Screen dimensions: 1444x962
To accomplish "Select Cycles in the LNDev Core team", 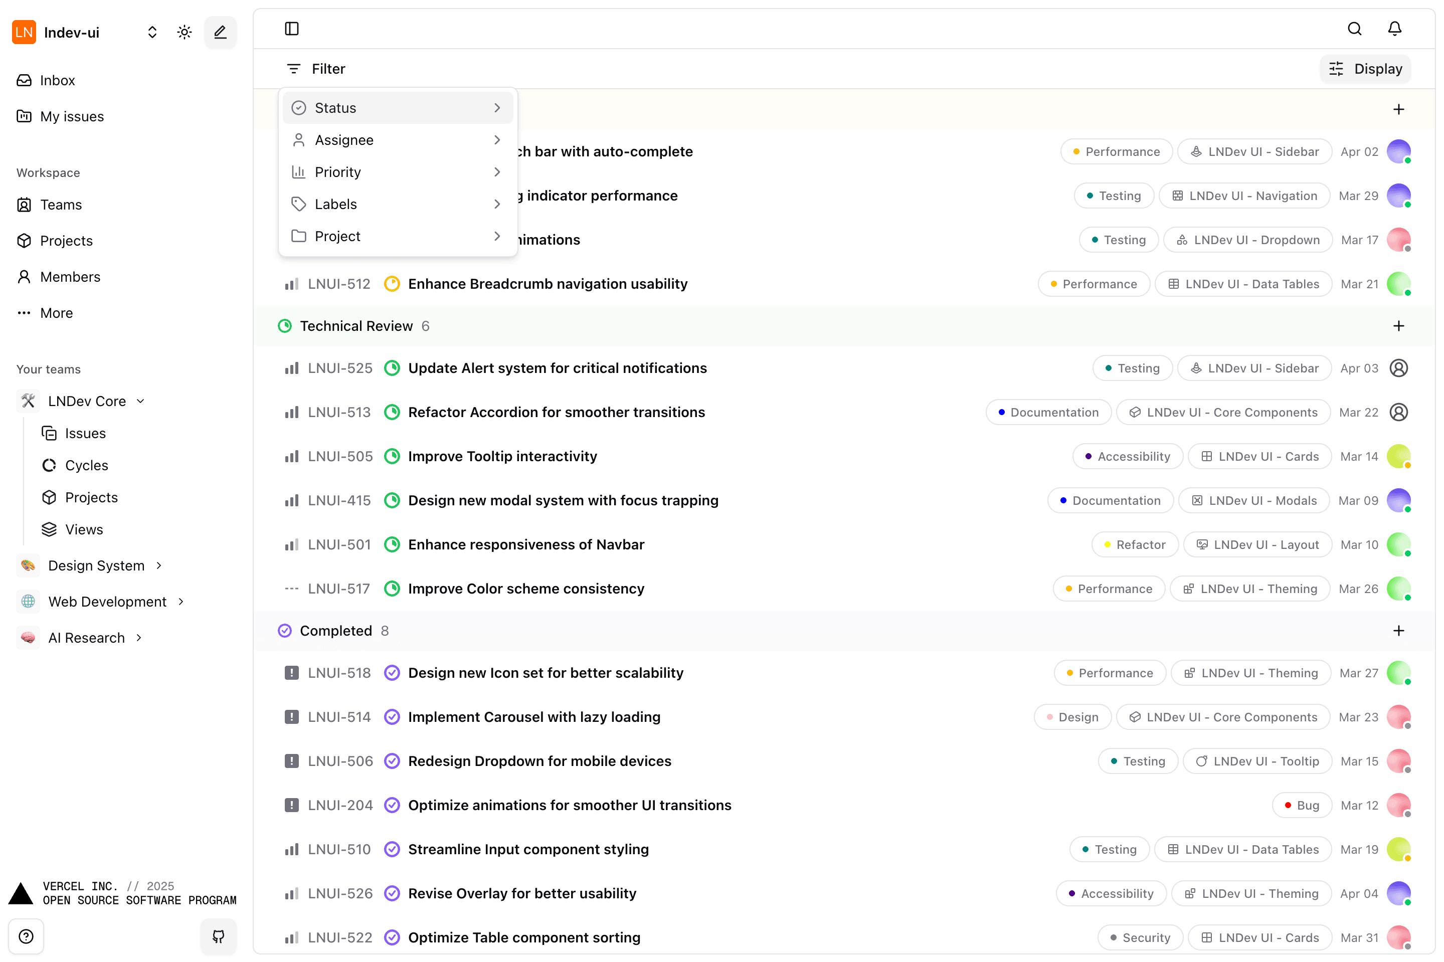I will click(x=86, y=465).
